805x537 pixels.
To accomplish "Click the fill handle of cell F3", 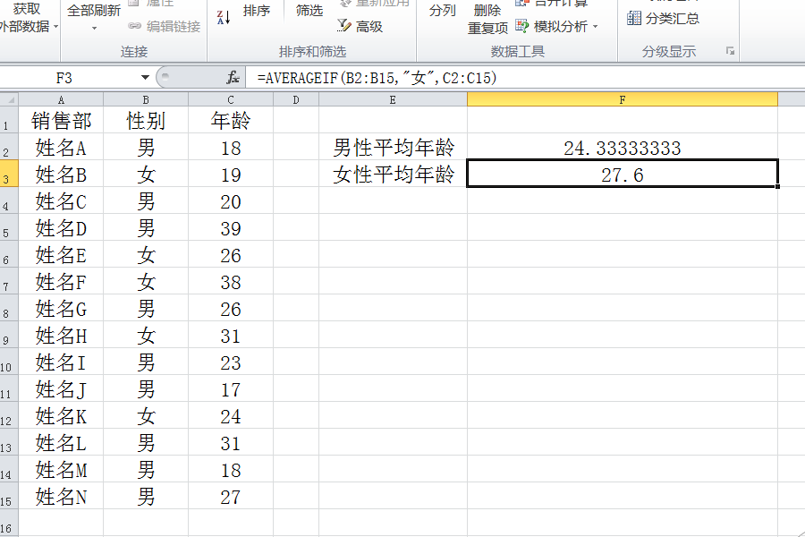I will (x=778, y=186).
